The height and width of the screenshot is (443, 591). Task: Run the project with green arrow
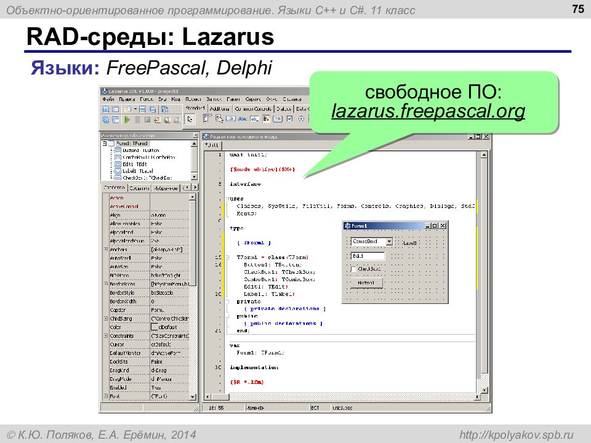[127, 119]
